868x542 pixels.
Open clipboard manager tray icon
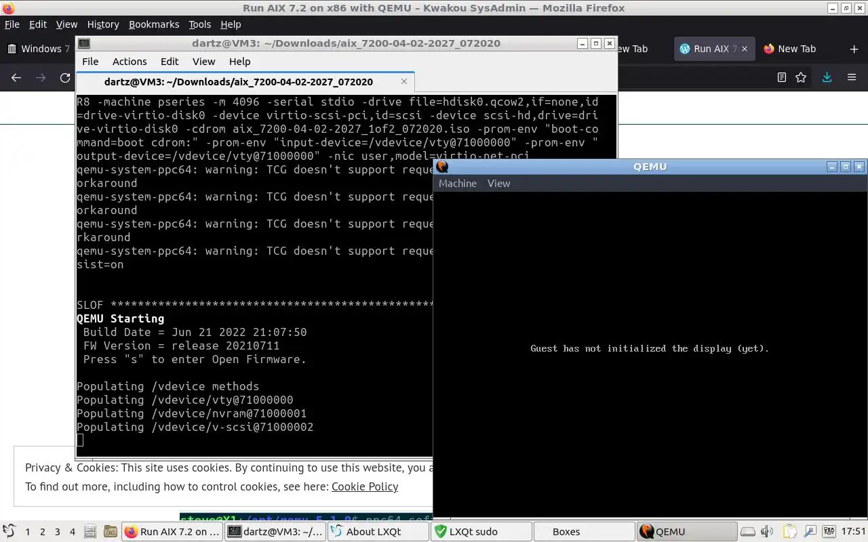pos(789,532)
